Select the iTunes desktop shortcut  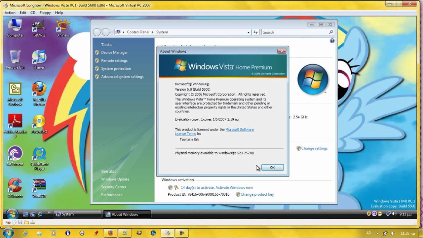pos(39,60)
